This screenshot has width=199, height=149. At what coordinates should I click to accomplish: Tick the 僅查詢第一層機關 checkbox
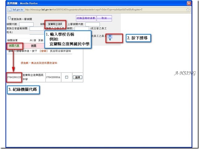coord(9,18)
